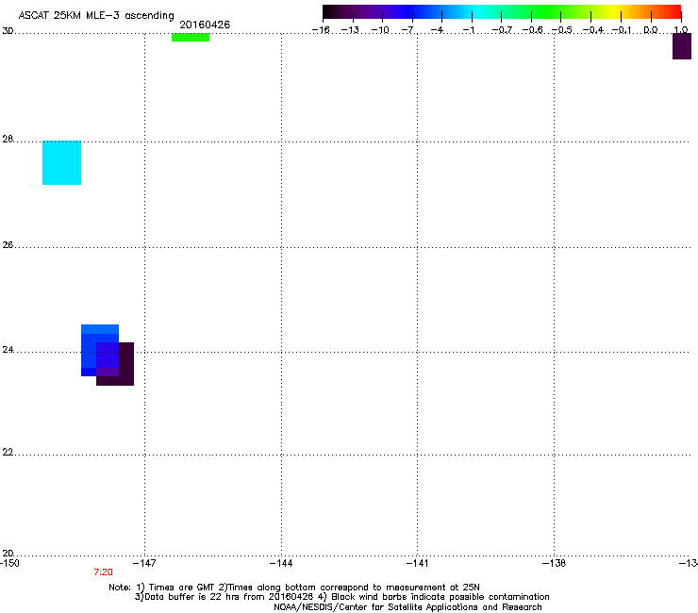
Task: Click the red '7:20' time label
Action: [x=103, y=572]
